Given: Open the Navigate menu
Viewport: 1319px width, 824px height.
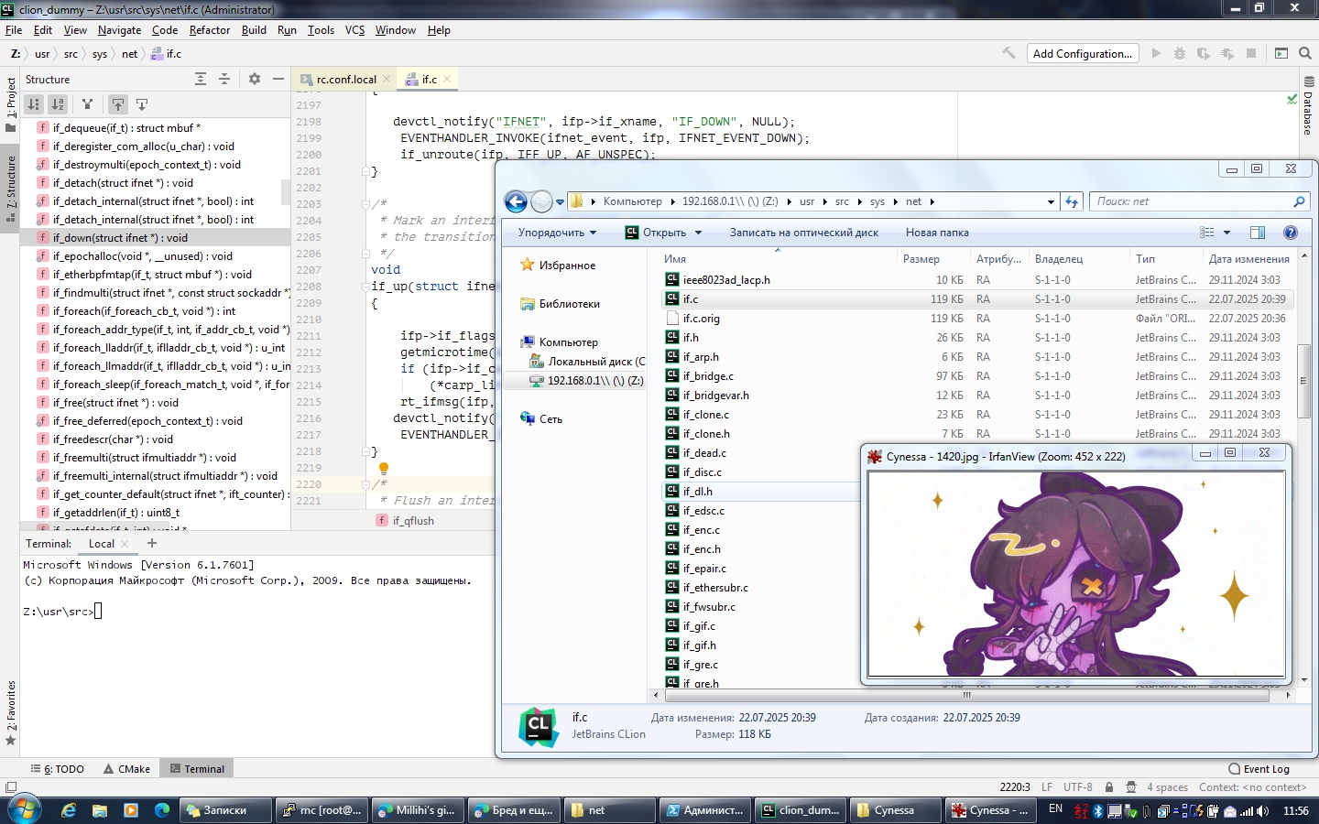Looking at the screenshot, I should point(119,30).
